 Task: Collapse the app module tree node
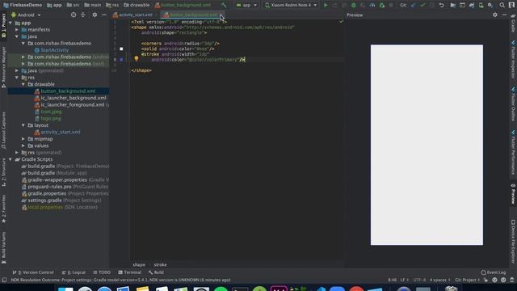11,23
